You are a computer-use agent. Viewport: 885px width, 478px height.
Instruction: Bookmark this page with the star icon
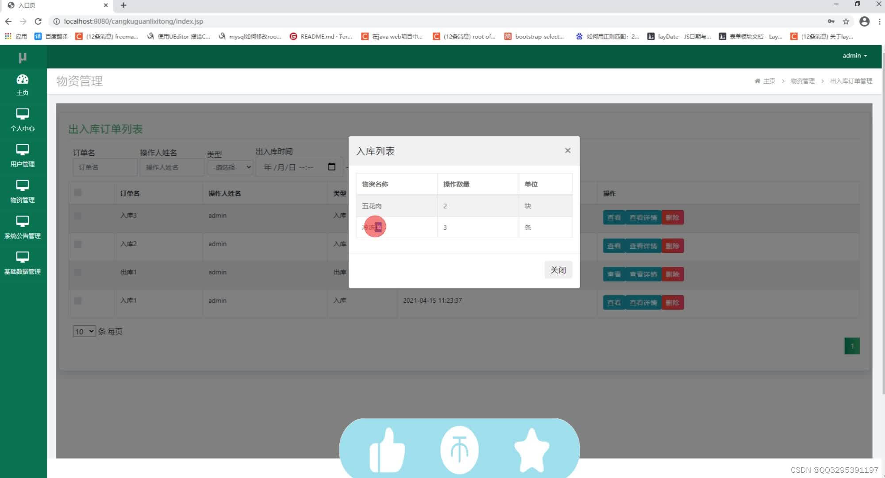point(846,21)
